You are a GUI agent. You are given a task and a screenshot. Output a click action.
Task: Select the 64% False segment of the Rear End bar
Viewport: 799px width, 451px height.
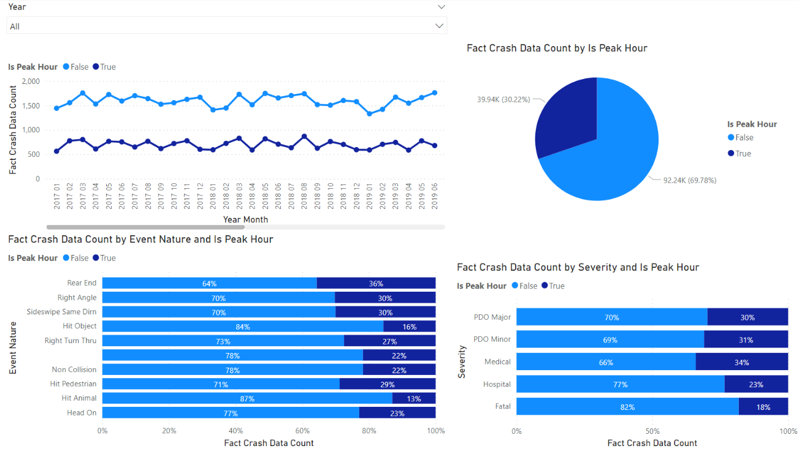(208, 283)
